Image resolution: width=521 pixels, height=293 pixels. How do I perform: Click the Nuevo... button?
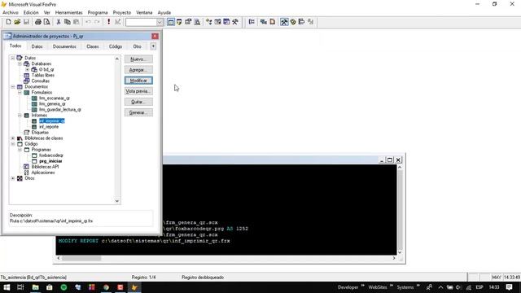point(138,59)
